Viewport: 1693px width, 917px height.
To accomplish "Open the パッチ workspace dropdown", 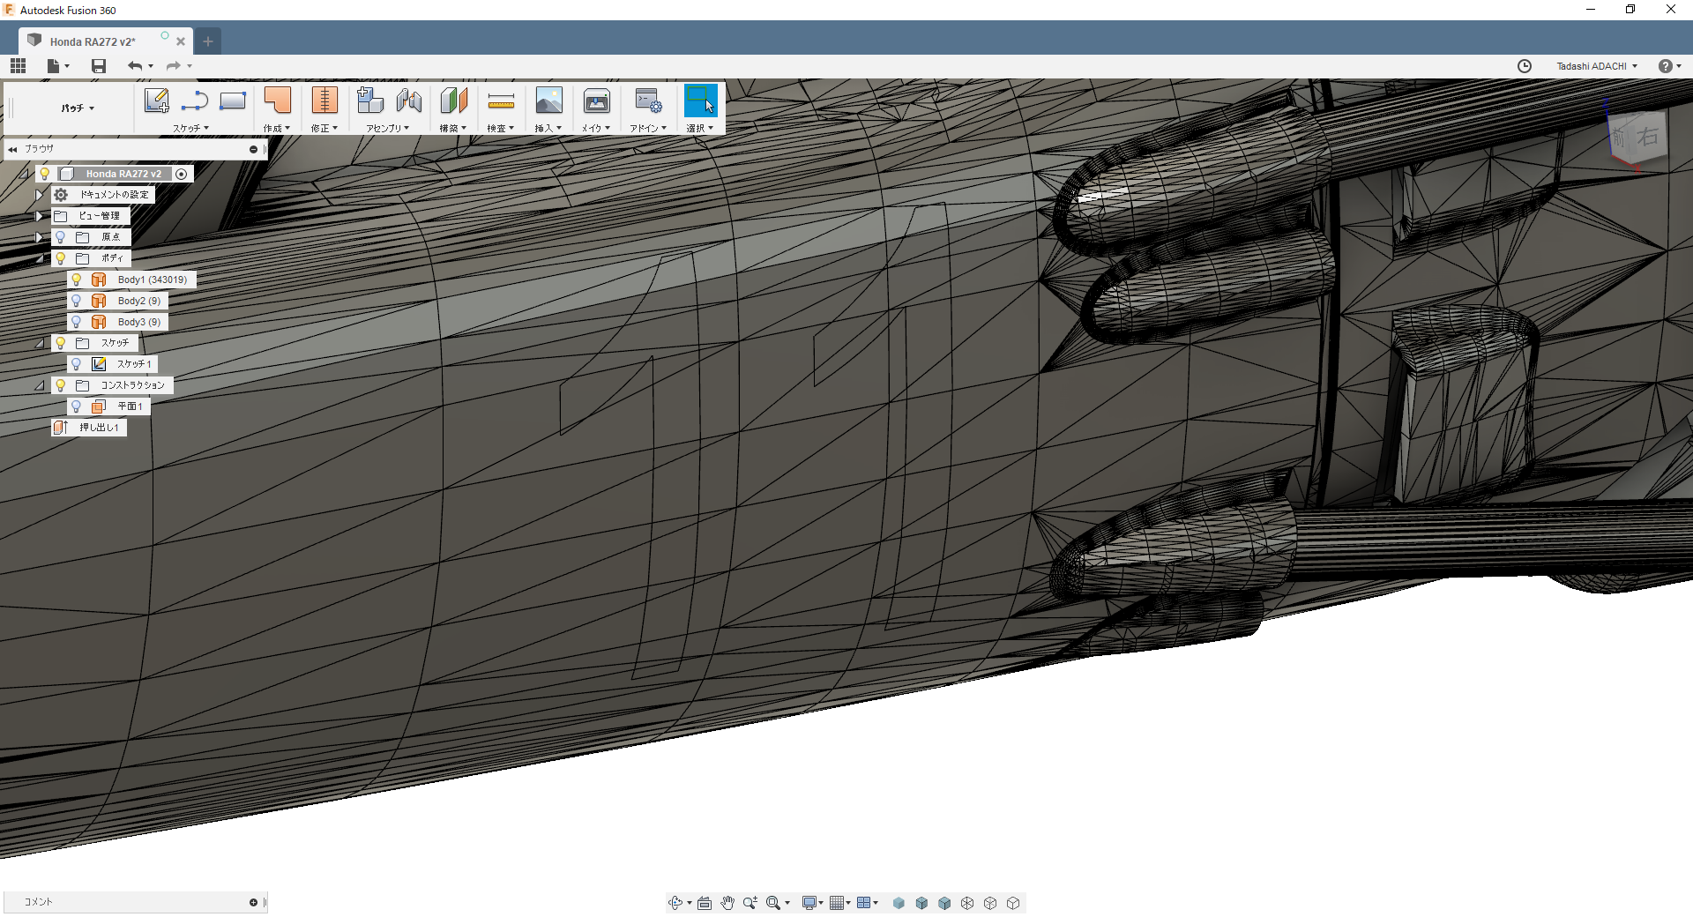I will (78, 108).
